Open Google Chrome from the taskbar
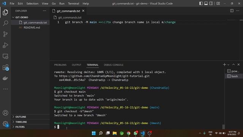 click(x=128, y=133)
